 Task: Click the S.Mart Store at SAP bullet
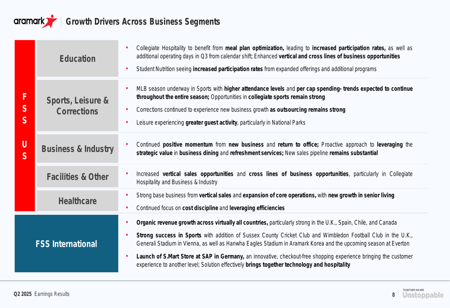pos(274,260)
